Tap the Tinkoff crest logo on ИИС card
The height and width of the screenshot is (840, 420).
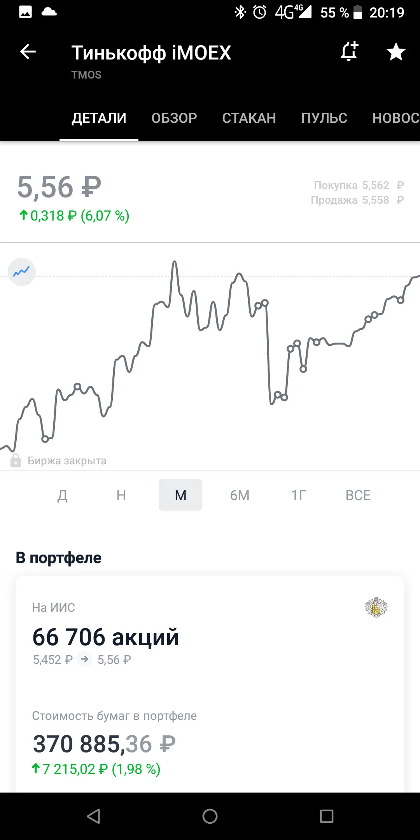[x=376, y=607]
